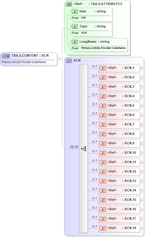145x237 pixels.
Task: Click the A icon for Type attribute
Action: click(x=75, y=27)
